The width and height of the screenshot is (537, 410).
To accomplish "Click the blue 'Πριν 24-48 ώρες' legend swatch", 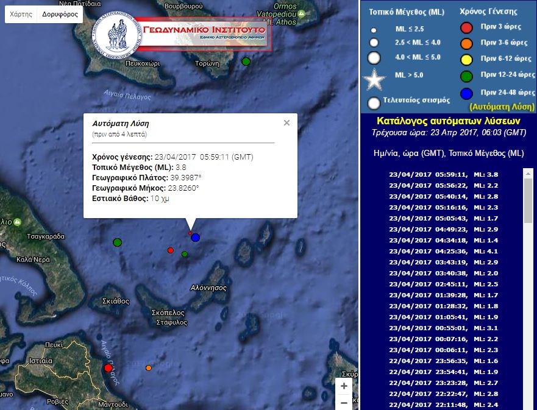I will (467, 93).
